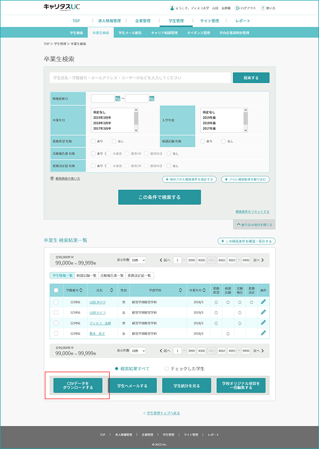Click the logout icon in the header
The image size is (319, 449).
pos(237,8)
